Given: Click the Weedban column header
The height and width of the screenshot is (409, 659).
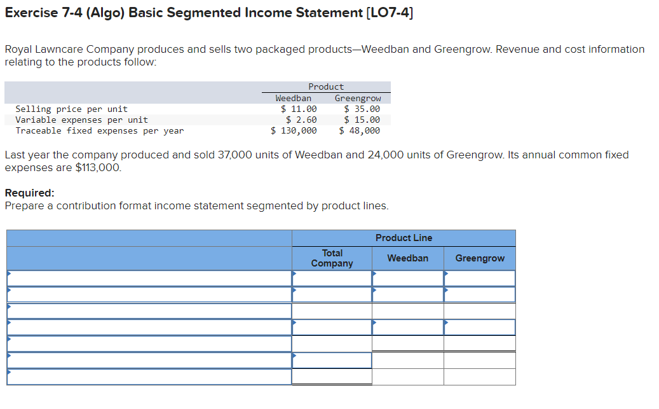Looking at the screenshot, I should pyautogui.click(x=407, y=258).
